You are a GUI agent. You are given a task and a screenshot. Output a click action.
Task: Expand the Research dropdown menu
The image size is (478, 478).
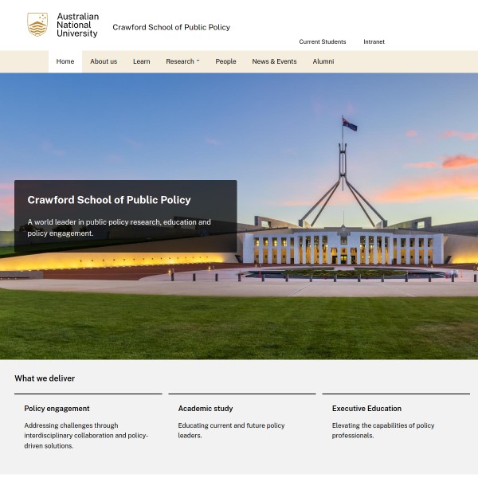(x=180, y=61)
